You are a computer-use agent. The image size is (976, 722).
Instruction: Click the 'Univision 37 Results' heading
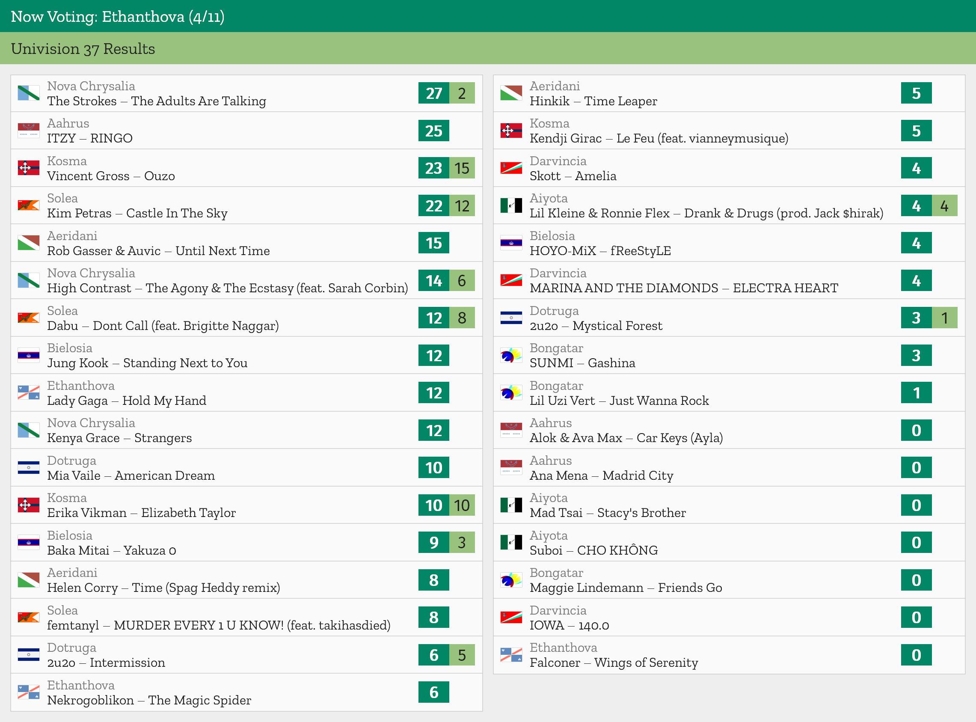(83, 48)
